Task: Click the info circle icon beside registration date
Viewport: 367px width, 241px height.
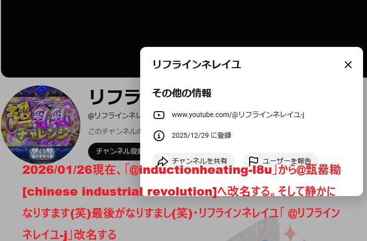Action: [159, 135]
